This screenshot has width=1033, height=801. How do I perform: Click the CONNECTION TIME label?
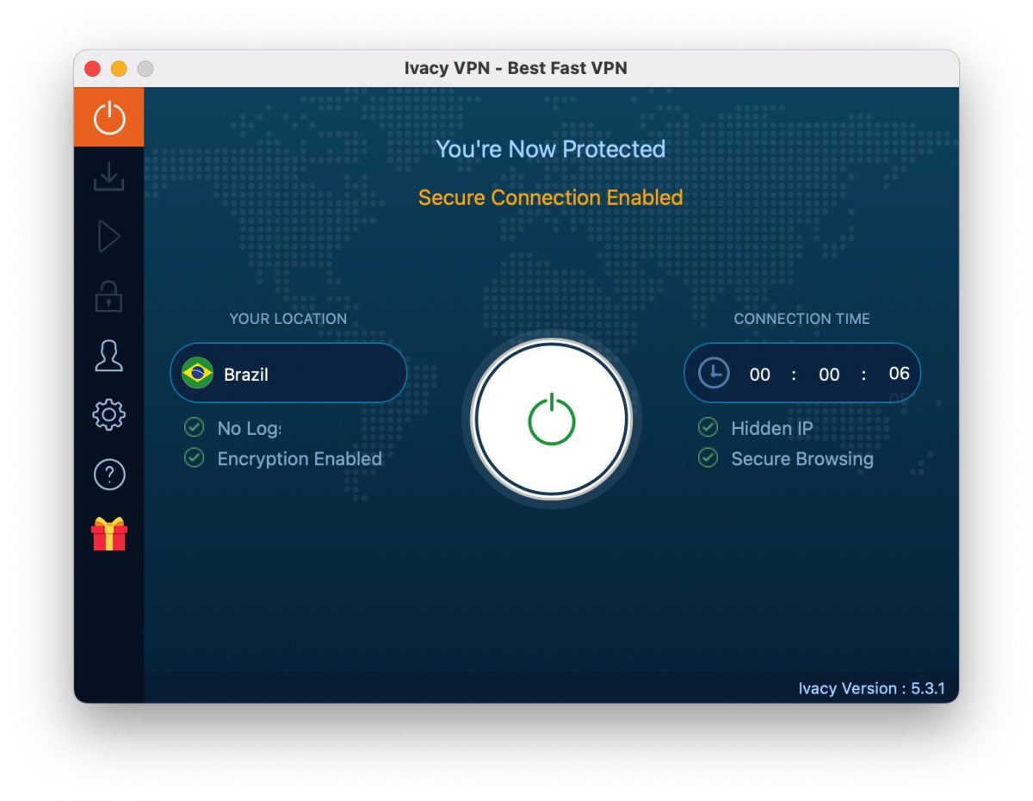(x=801, y=319)
